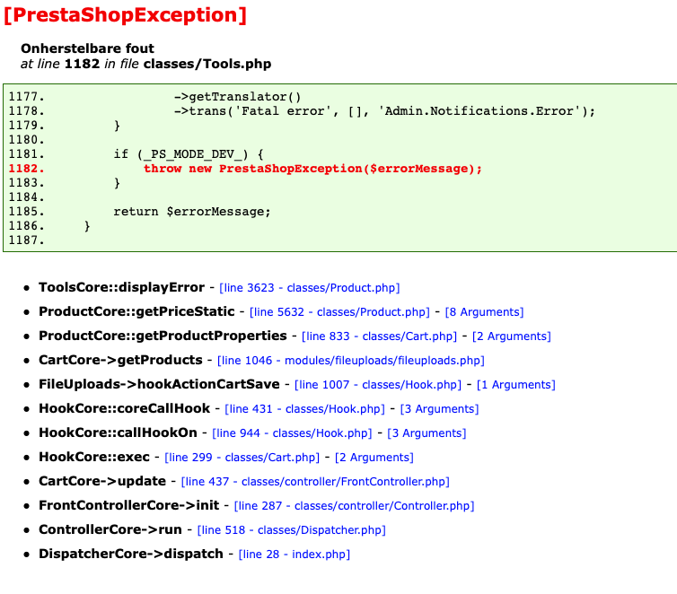
Task: Click CartCore->update trace entry
Action: click(102, 481)
